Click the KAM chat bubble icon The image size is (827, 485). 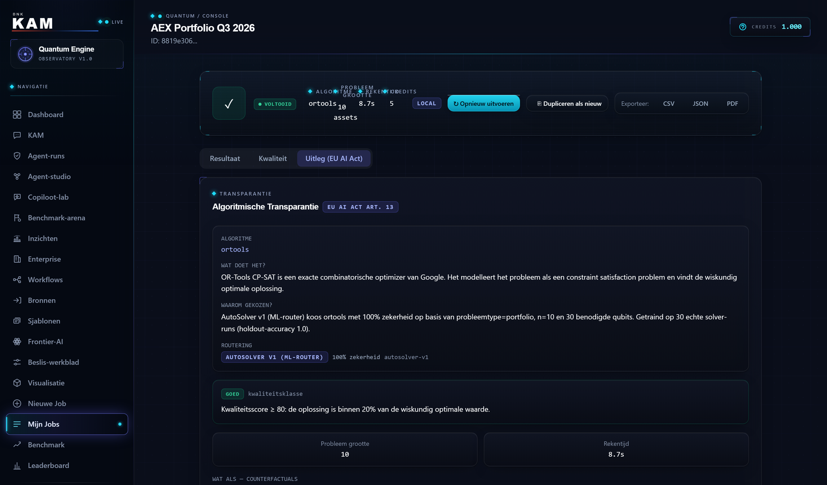click(x=17, y=135)
